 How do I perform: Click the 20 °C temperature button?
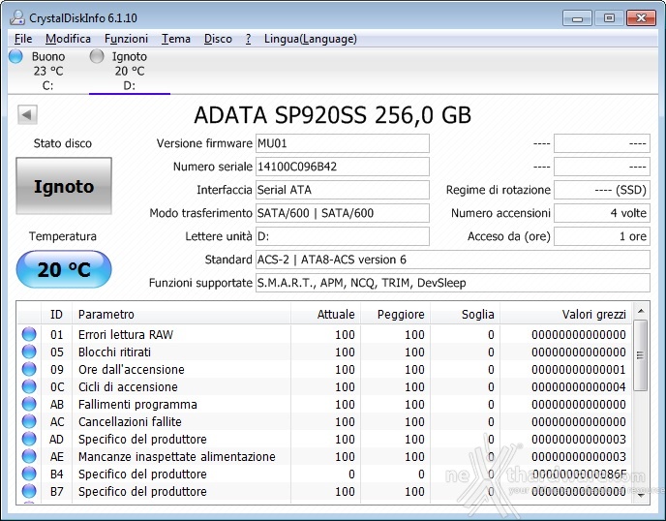click(x=64, y=269)
